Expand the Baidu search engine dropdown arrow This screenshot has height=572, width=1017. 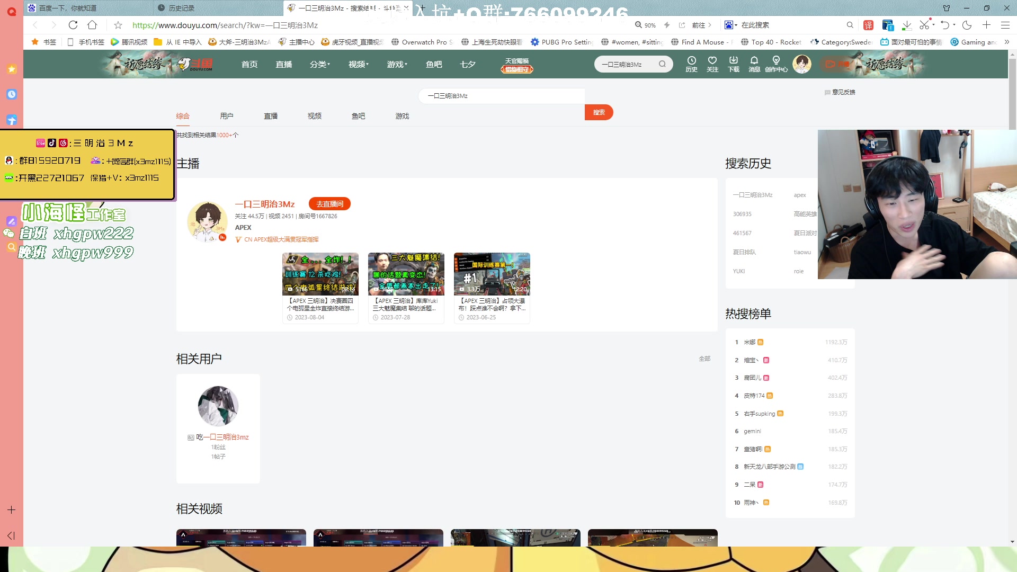[x=736, y=25]
